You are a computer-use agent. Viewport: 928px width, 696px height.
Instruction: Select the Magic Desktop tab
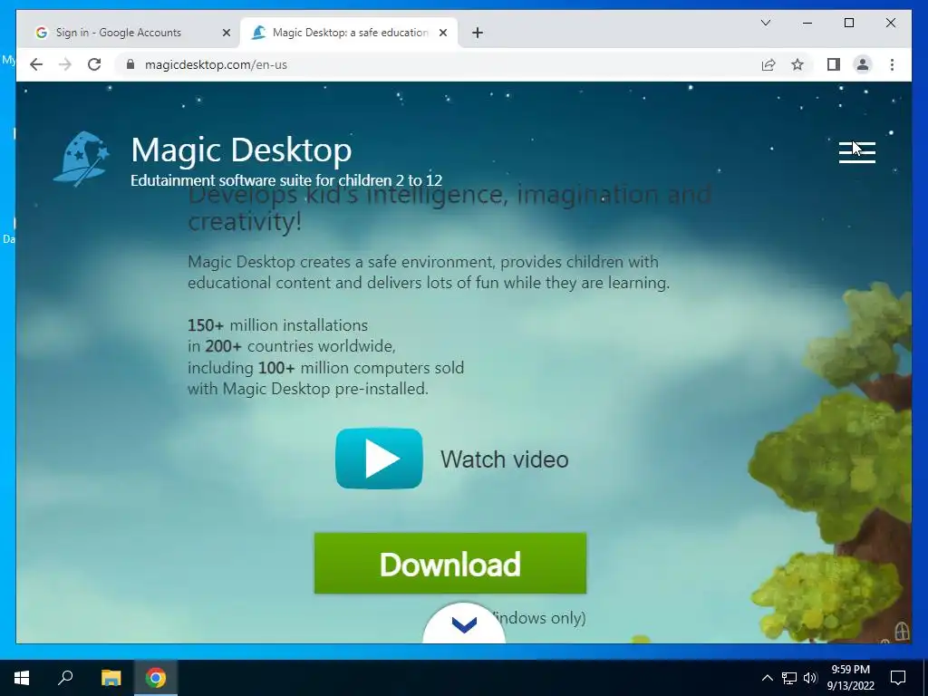[x=349, y=33]
